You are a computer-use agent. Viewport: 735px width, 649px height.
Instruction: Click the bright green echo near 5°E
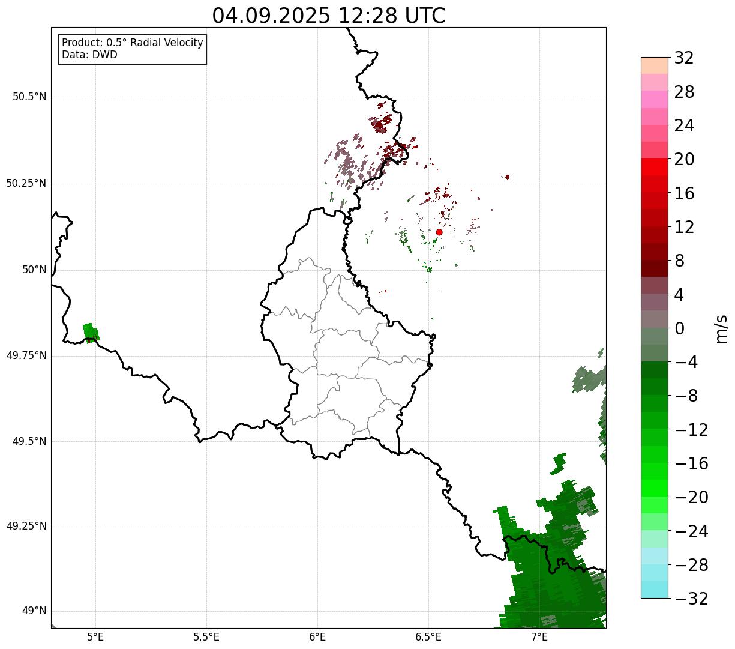click(91, 332)
